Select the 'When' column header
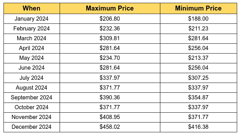Screen dimensions: 241x140 pyautogui.click(x=32, y=8)
